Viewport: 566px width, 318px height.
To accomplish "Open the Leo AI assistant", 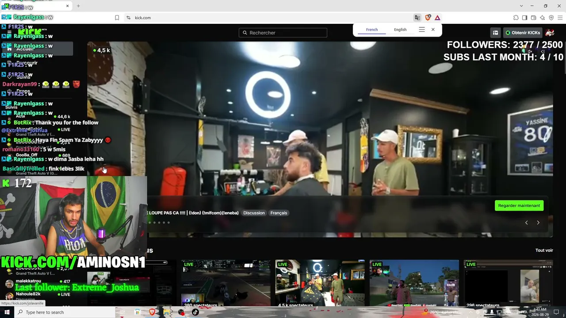I will 542,18.
